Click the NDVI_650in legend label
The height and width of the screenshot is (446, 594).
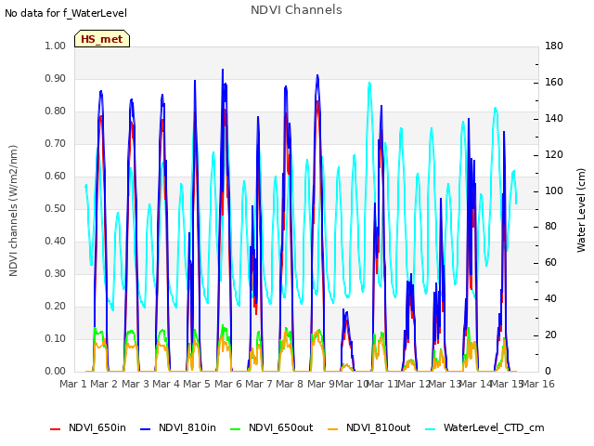click(97, 427)
